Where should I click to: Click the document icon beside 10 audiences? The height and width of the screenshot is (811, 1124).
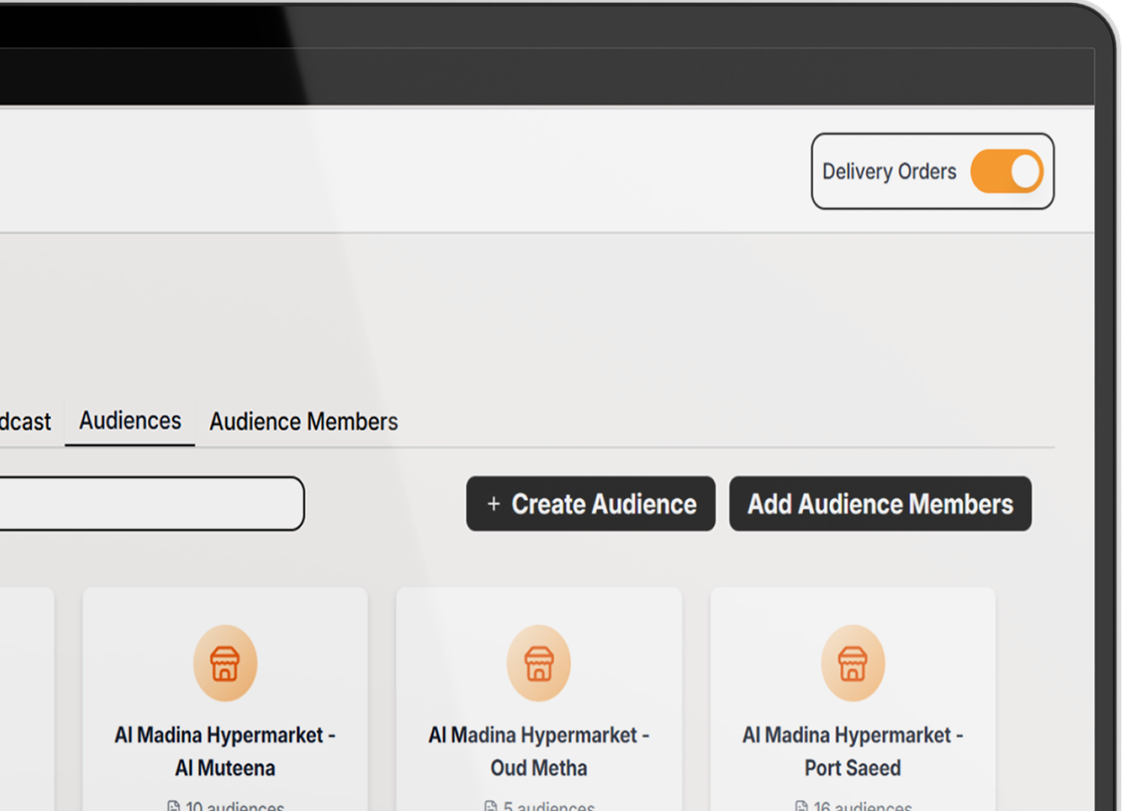(174, 806)
